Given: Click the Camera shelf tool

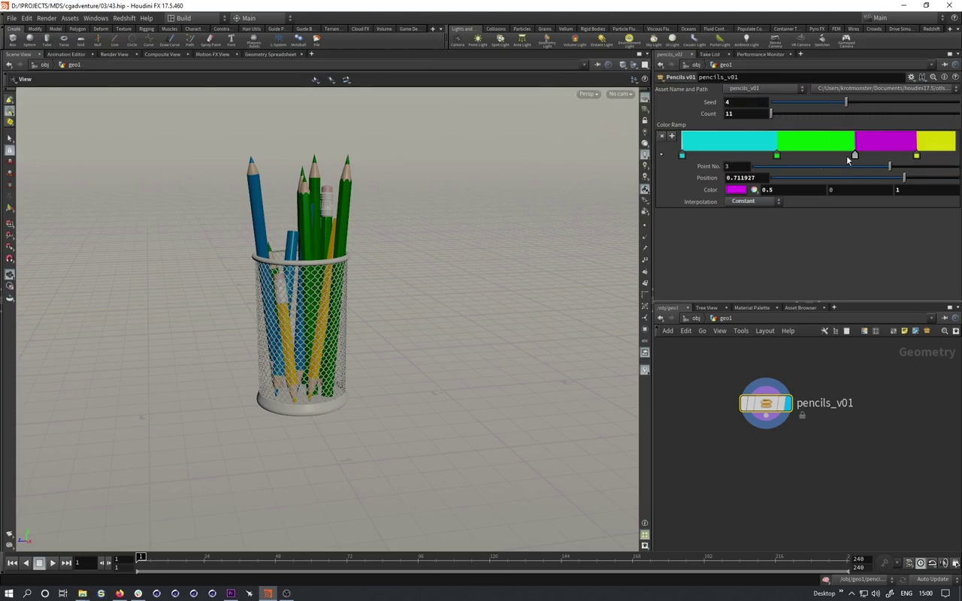Looking at the screenshot, I should [457, 40].
